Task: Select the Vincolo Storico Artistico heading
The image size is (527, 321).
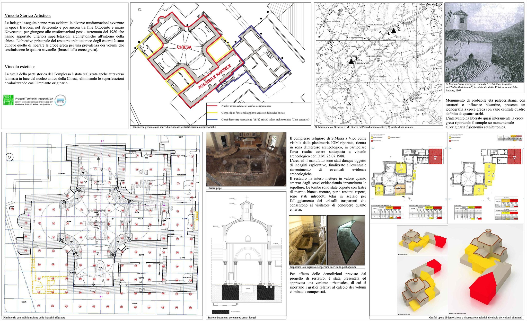Action: pos(28,15)
